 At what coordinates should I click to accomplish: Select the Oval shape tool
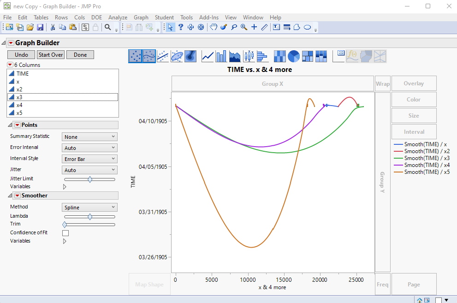tap(307, 27)
